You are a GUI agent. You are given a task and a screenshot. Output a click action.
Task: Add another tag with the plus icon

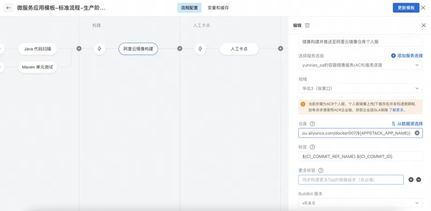411,180
